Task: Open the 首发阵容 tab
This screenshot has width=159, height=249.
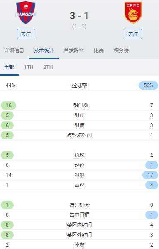Action: [x=74, y=51]
